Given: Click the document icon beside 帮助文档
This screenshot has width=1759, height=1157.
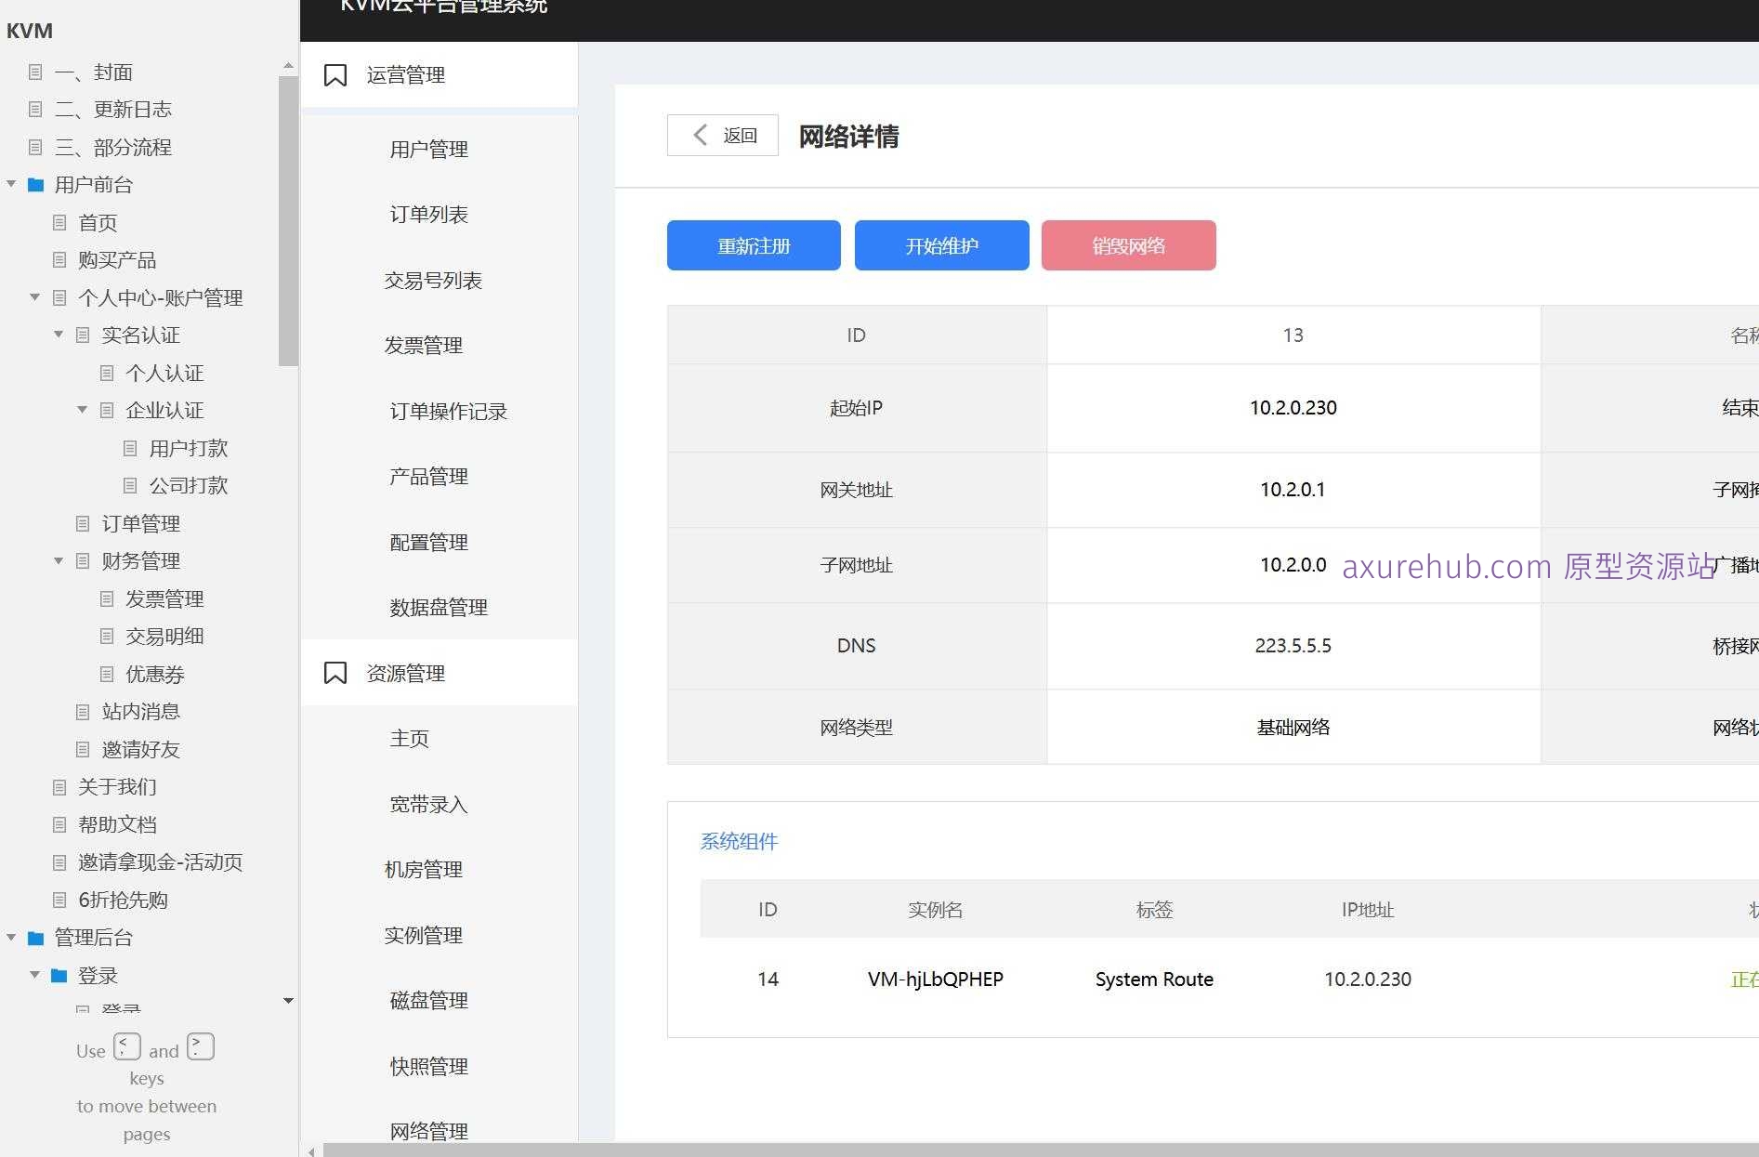Looking at the screenshot, I should click(58, 824).
